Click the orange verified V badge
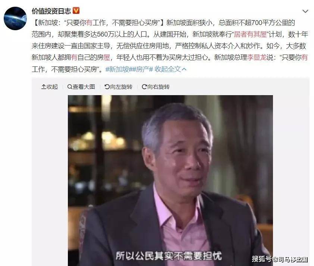Screen dimensions: 314x266 click(76, 10)
